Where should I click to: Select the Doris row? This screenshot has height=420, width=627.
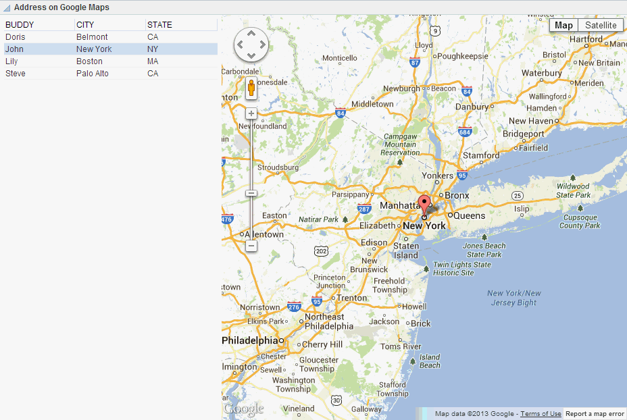pos(111,37)
